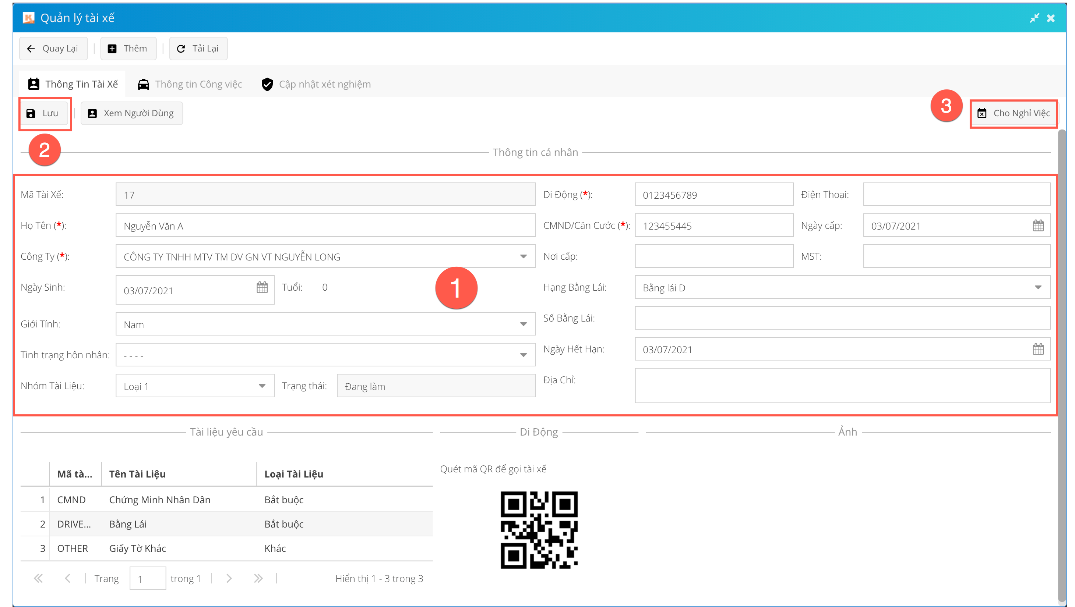The width and height of the screenshot is (1075, 607).
Task: Click the Quay Lại back arrow icon
Action: click(x=31, y=49)
